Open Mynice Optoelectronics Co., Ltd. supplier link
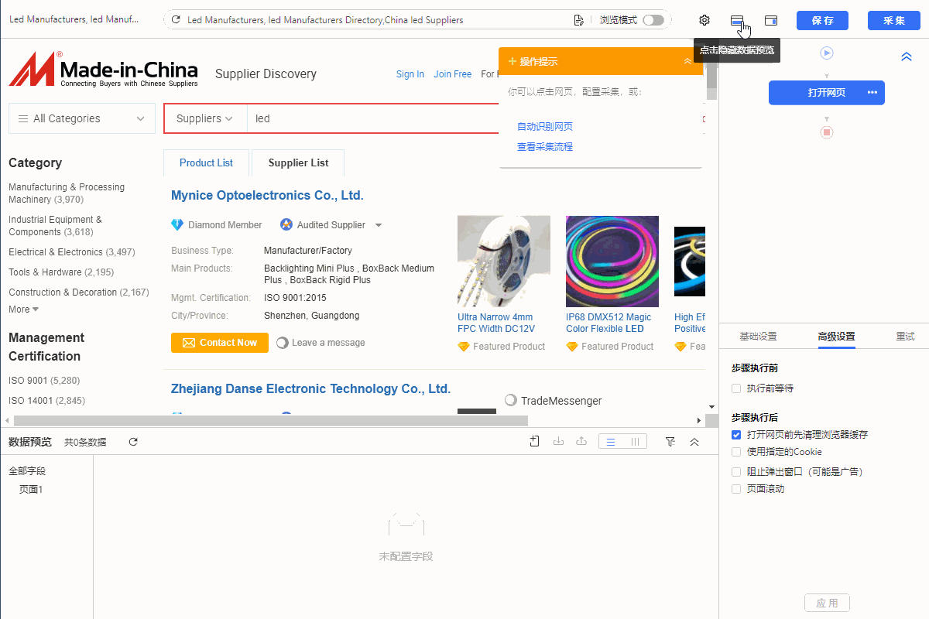 point(267,196)
